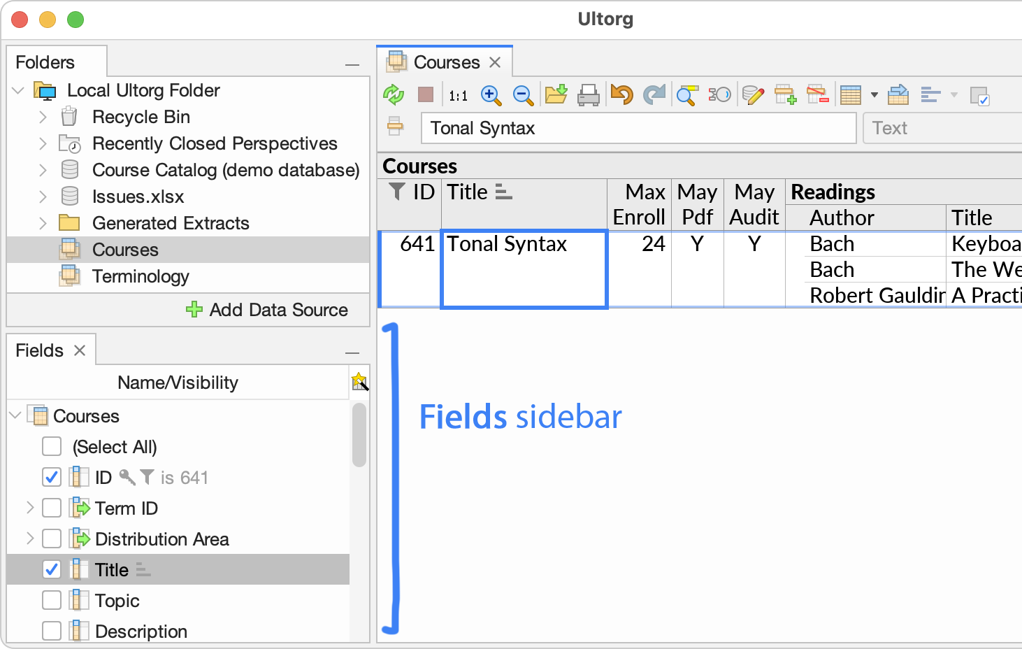Click the undo arrow in the toolbar
Image resolution: width=1022 pixels, height=649 pixels.
(621, 94)
